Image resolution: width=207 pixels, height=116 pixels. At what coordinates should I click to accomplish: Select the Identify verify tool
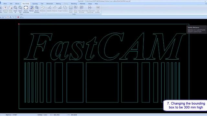[x=49, y=8]
